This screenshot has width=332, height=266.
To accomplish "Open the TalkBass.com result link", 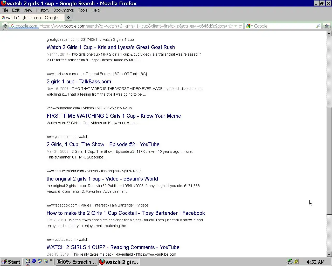I will pyautogui.click(x=79, y=82).
